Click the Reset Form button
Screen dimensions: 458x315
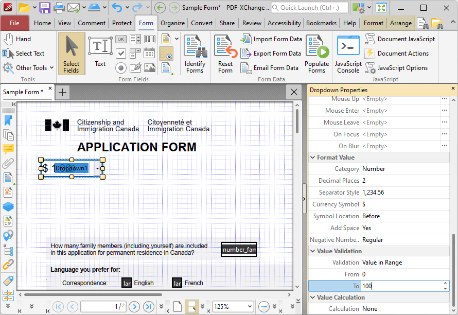click(x=225, y=54)
